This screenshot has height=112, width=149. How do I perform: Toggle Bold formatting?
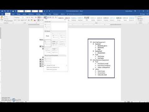(15, 20)
